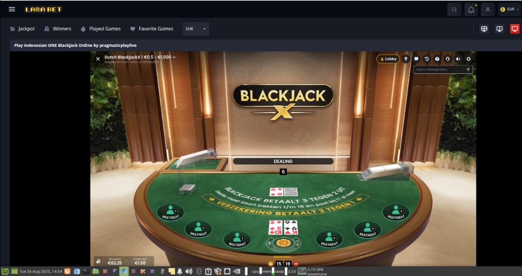Open the notifications bell in the site header

(471, 9)
